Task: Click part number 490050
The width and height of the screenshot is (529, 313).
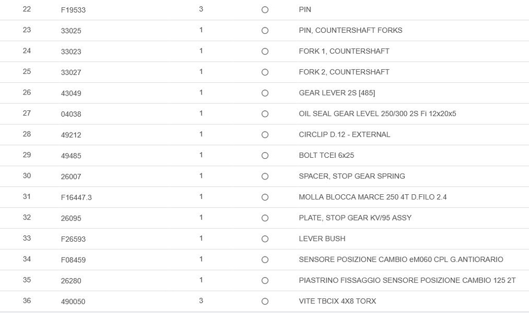Action: coord(73,301)
